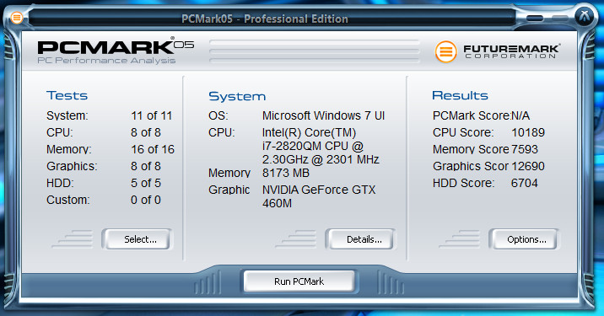This screenshot has width=604, height=316.
Task: Click the CPU Score value 10189
Action: [528, 132]
